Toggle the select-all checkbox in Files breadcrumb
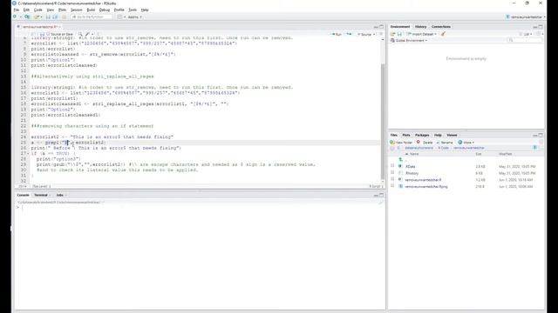 [x=392, y=148]
